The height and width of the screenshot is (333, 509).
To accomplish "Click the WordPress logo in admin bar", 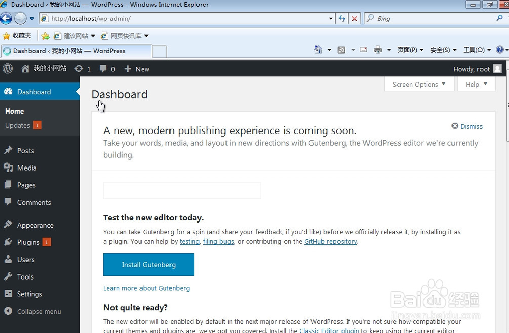I will tap(8, 69).
